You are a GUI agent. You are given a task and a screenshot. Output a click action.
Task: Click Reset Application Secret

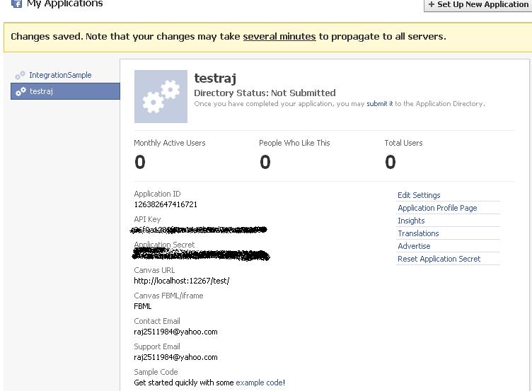(439, 259)
